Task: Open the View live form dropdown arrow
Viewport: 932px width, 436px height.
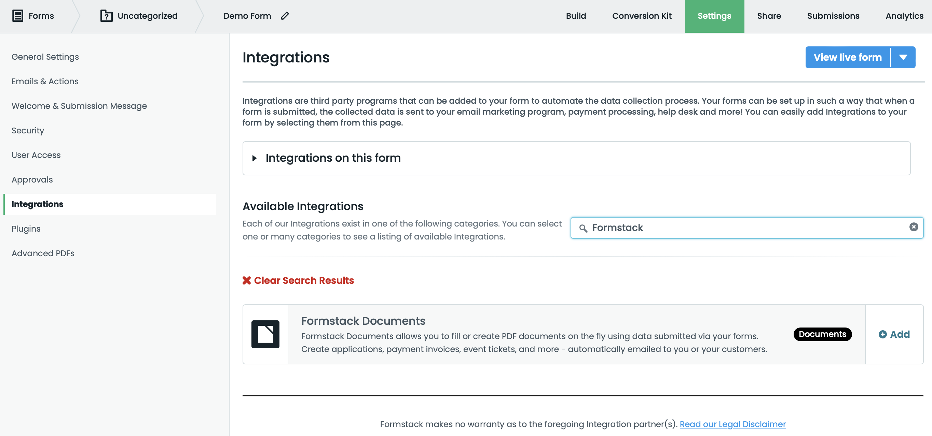Action: (x=903, y=57)
